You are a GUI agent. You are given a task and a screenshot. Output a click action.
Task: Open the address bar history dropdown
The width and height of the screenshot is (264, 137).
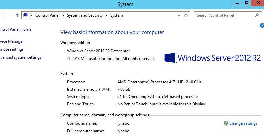179,16
